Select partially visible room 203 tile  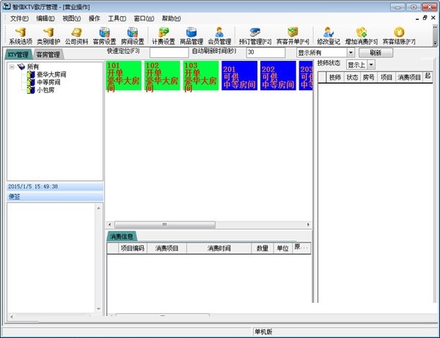point(306,76)
